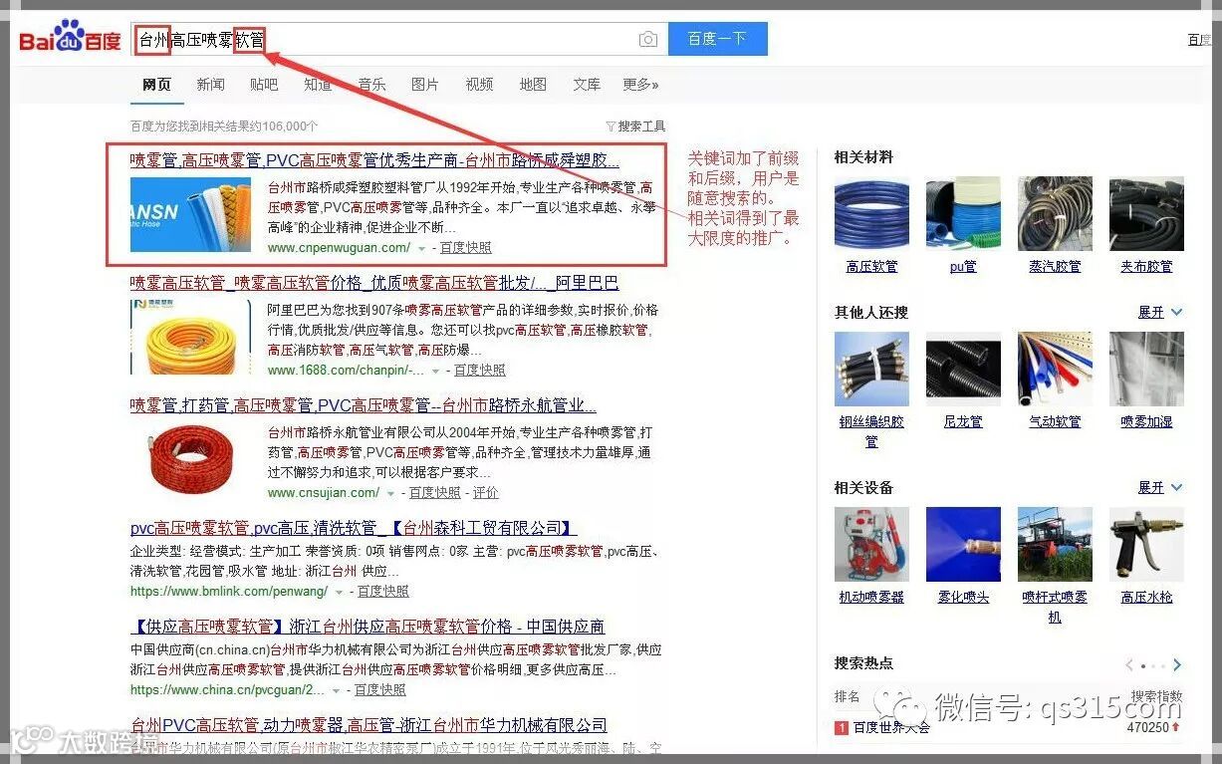Expand dropdown arrow next to 1688.com URL
Screen dimensions: 1222x764
pos(436,371)
